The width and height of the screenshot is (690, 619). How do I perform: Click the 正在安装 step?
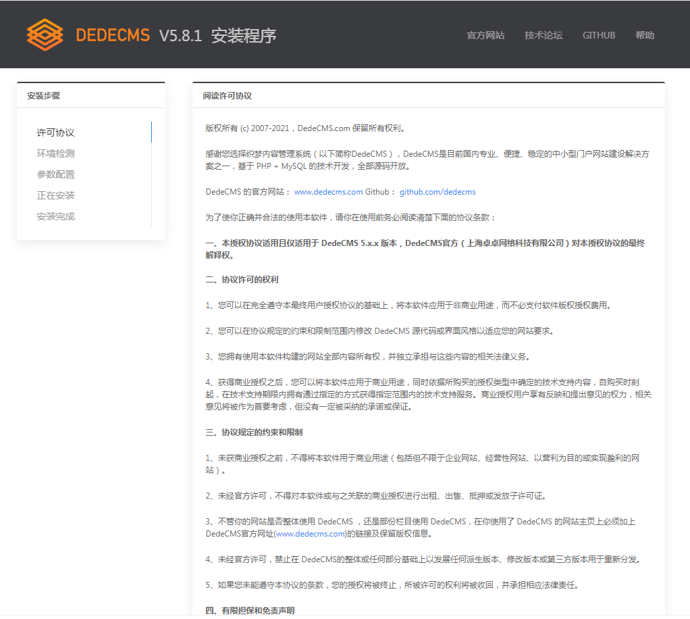55,195
